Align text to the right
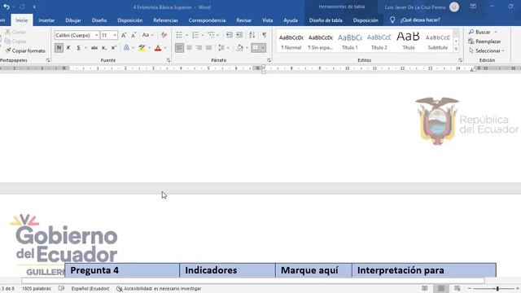 point(199,48)
